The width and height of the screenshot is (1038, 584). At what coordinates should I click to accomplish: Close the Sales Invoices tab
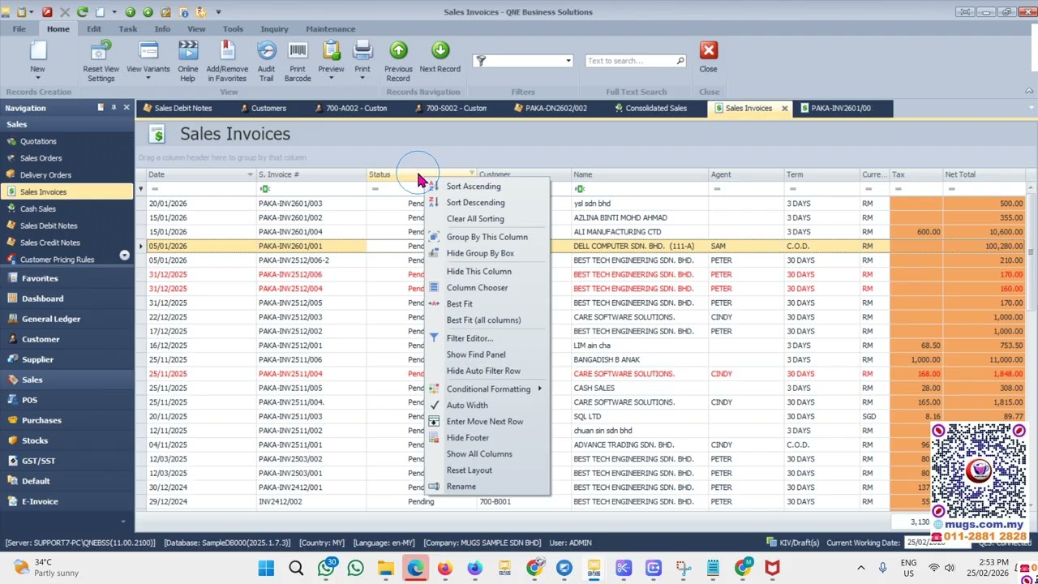point(784,108)
